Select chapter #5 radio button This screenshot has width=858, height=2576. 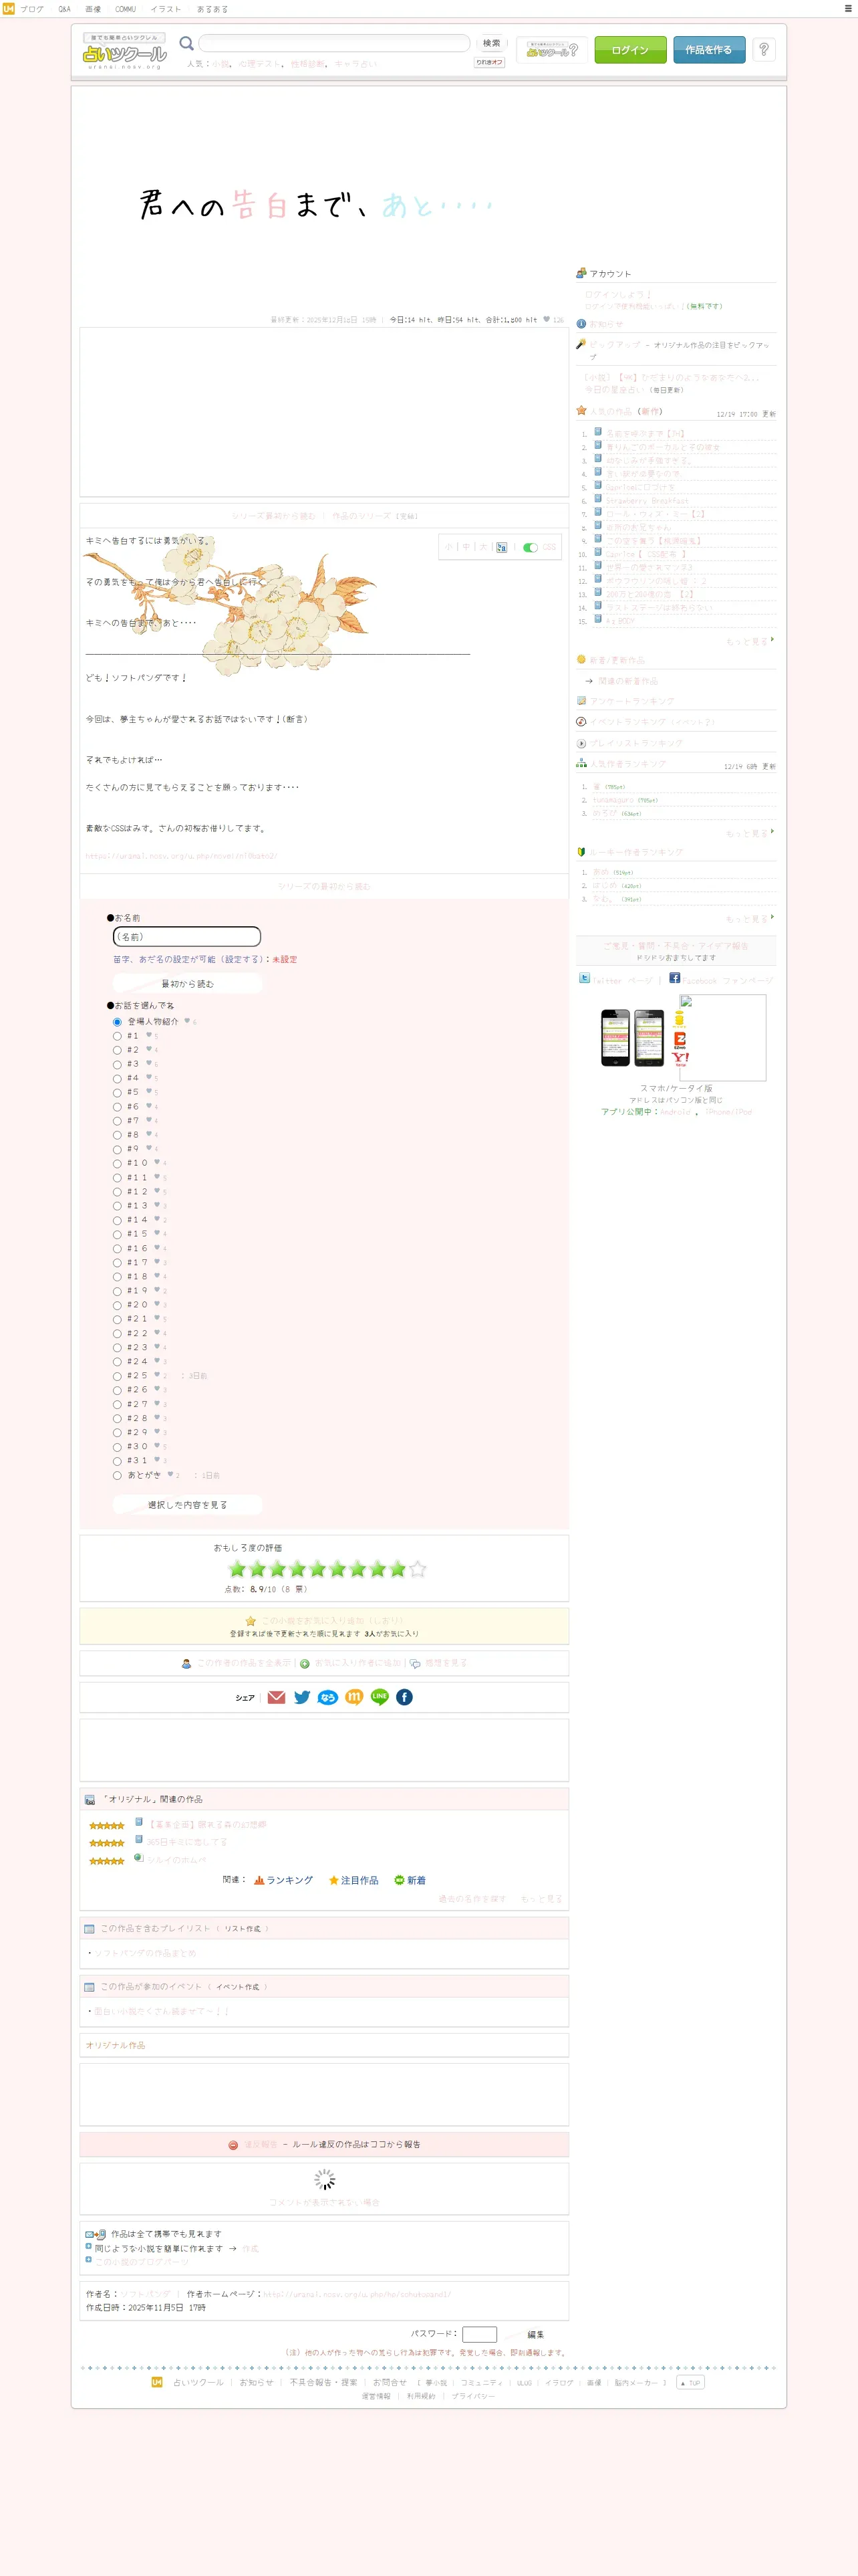click(x=117, y=1093)
